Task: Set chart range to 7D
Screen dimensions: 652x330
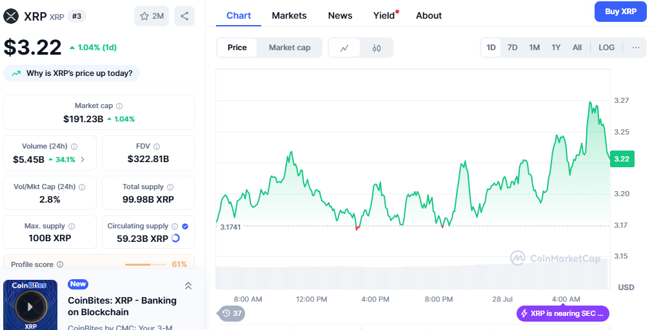Action: 512,48
